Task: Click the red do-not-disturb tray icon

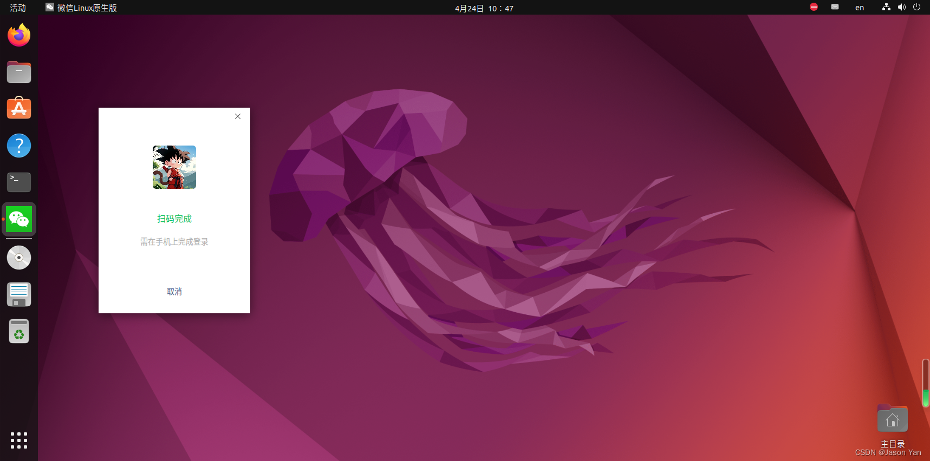Action: click(814, 7)
